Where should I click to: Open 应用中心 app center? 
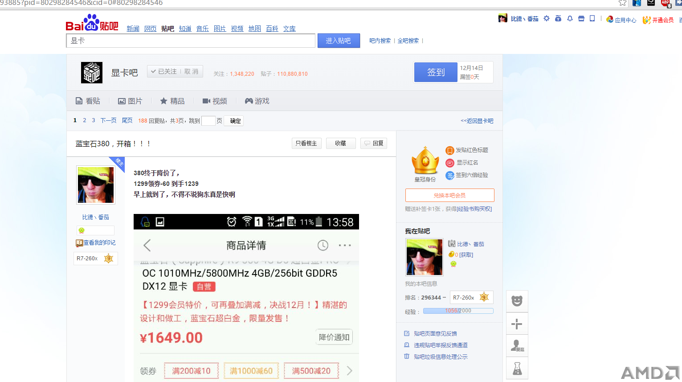621,20
